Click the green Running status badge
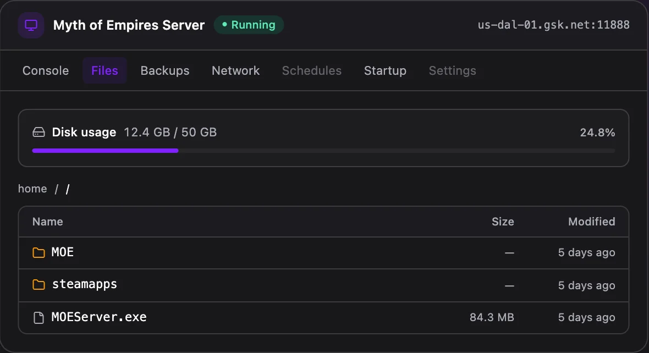 click(x=249, y=25)
